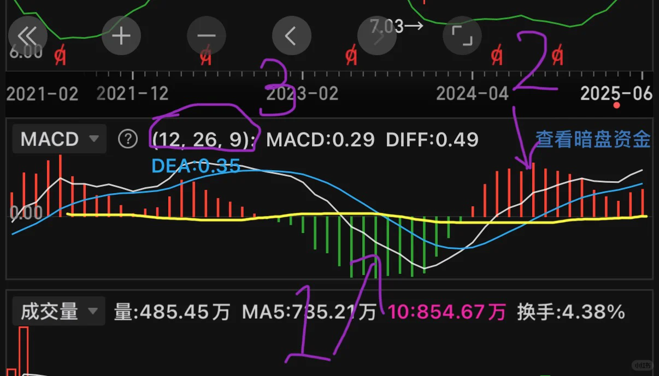Click the pink 10:854.67万 volume value
The width and height of the screenshot is (659, 376).
(x=446, y=312)
